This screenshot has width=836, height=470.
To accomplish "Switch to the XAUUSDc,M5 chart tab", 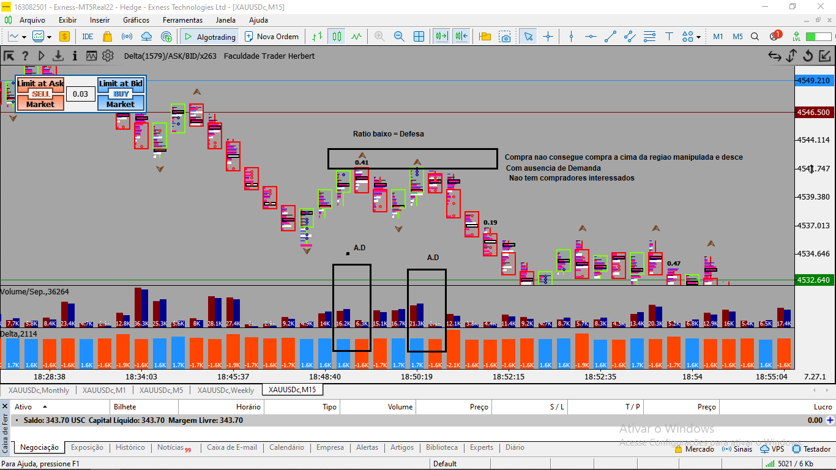I will 161,390.
